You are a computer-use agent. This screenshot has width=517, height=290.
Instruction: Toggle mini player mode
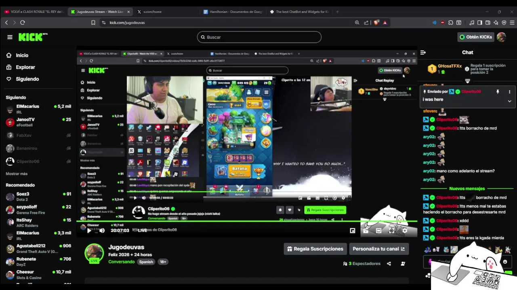353,231
